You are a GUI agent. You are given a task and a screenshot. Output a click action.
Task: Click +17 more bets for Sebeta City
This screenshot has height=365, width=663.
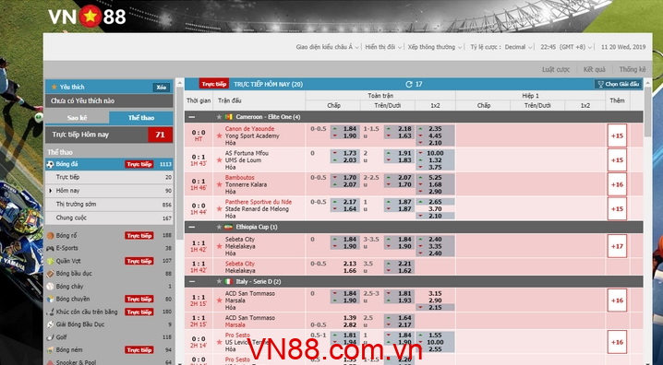tap(617, 246)
